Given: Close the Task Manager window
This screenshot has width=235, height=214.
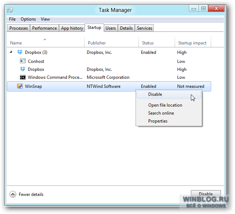Looking at the screenshot, I should click(x=216, y=8).
